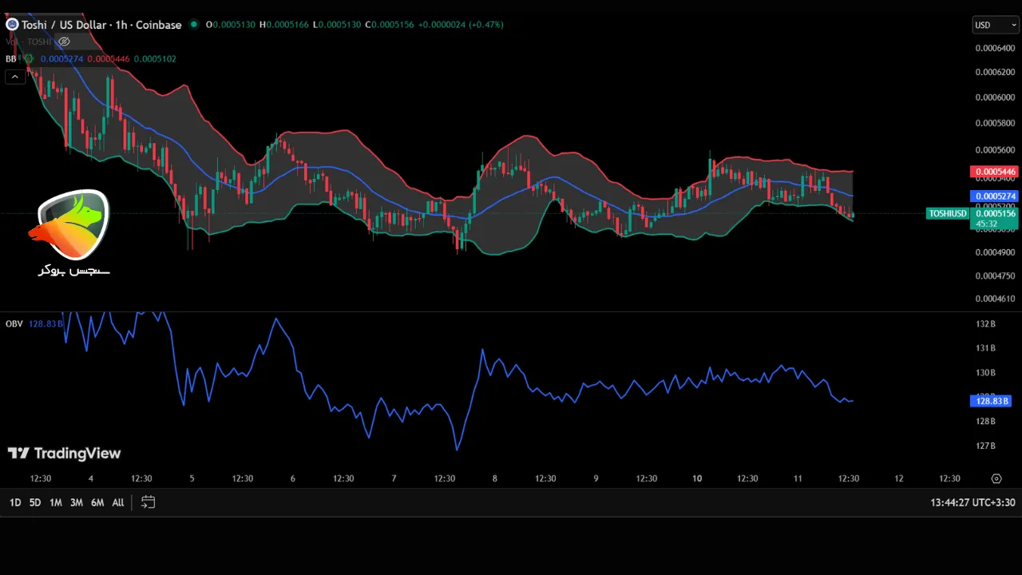Show All available data range
Viewport: 1022px width, 575px height.
pyautogui.click(x=118, y=502)
